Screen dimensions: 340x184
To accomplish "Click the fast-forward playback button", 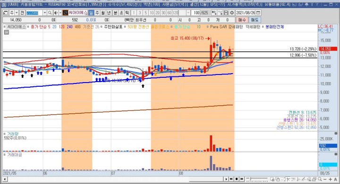I will tap(242, 179).
